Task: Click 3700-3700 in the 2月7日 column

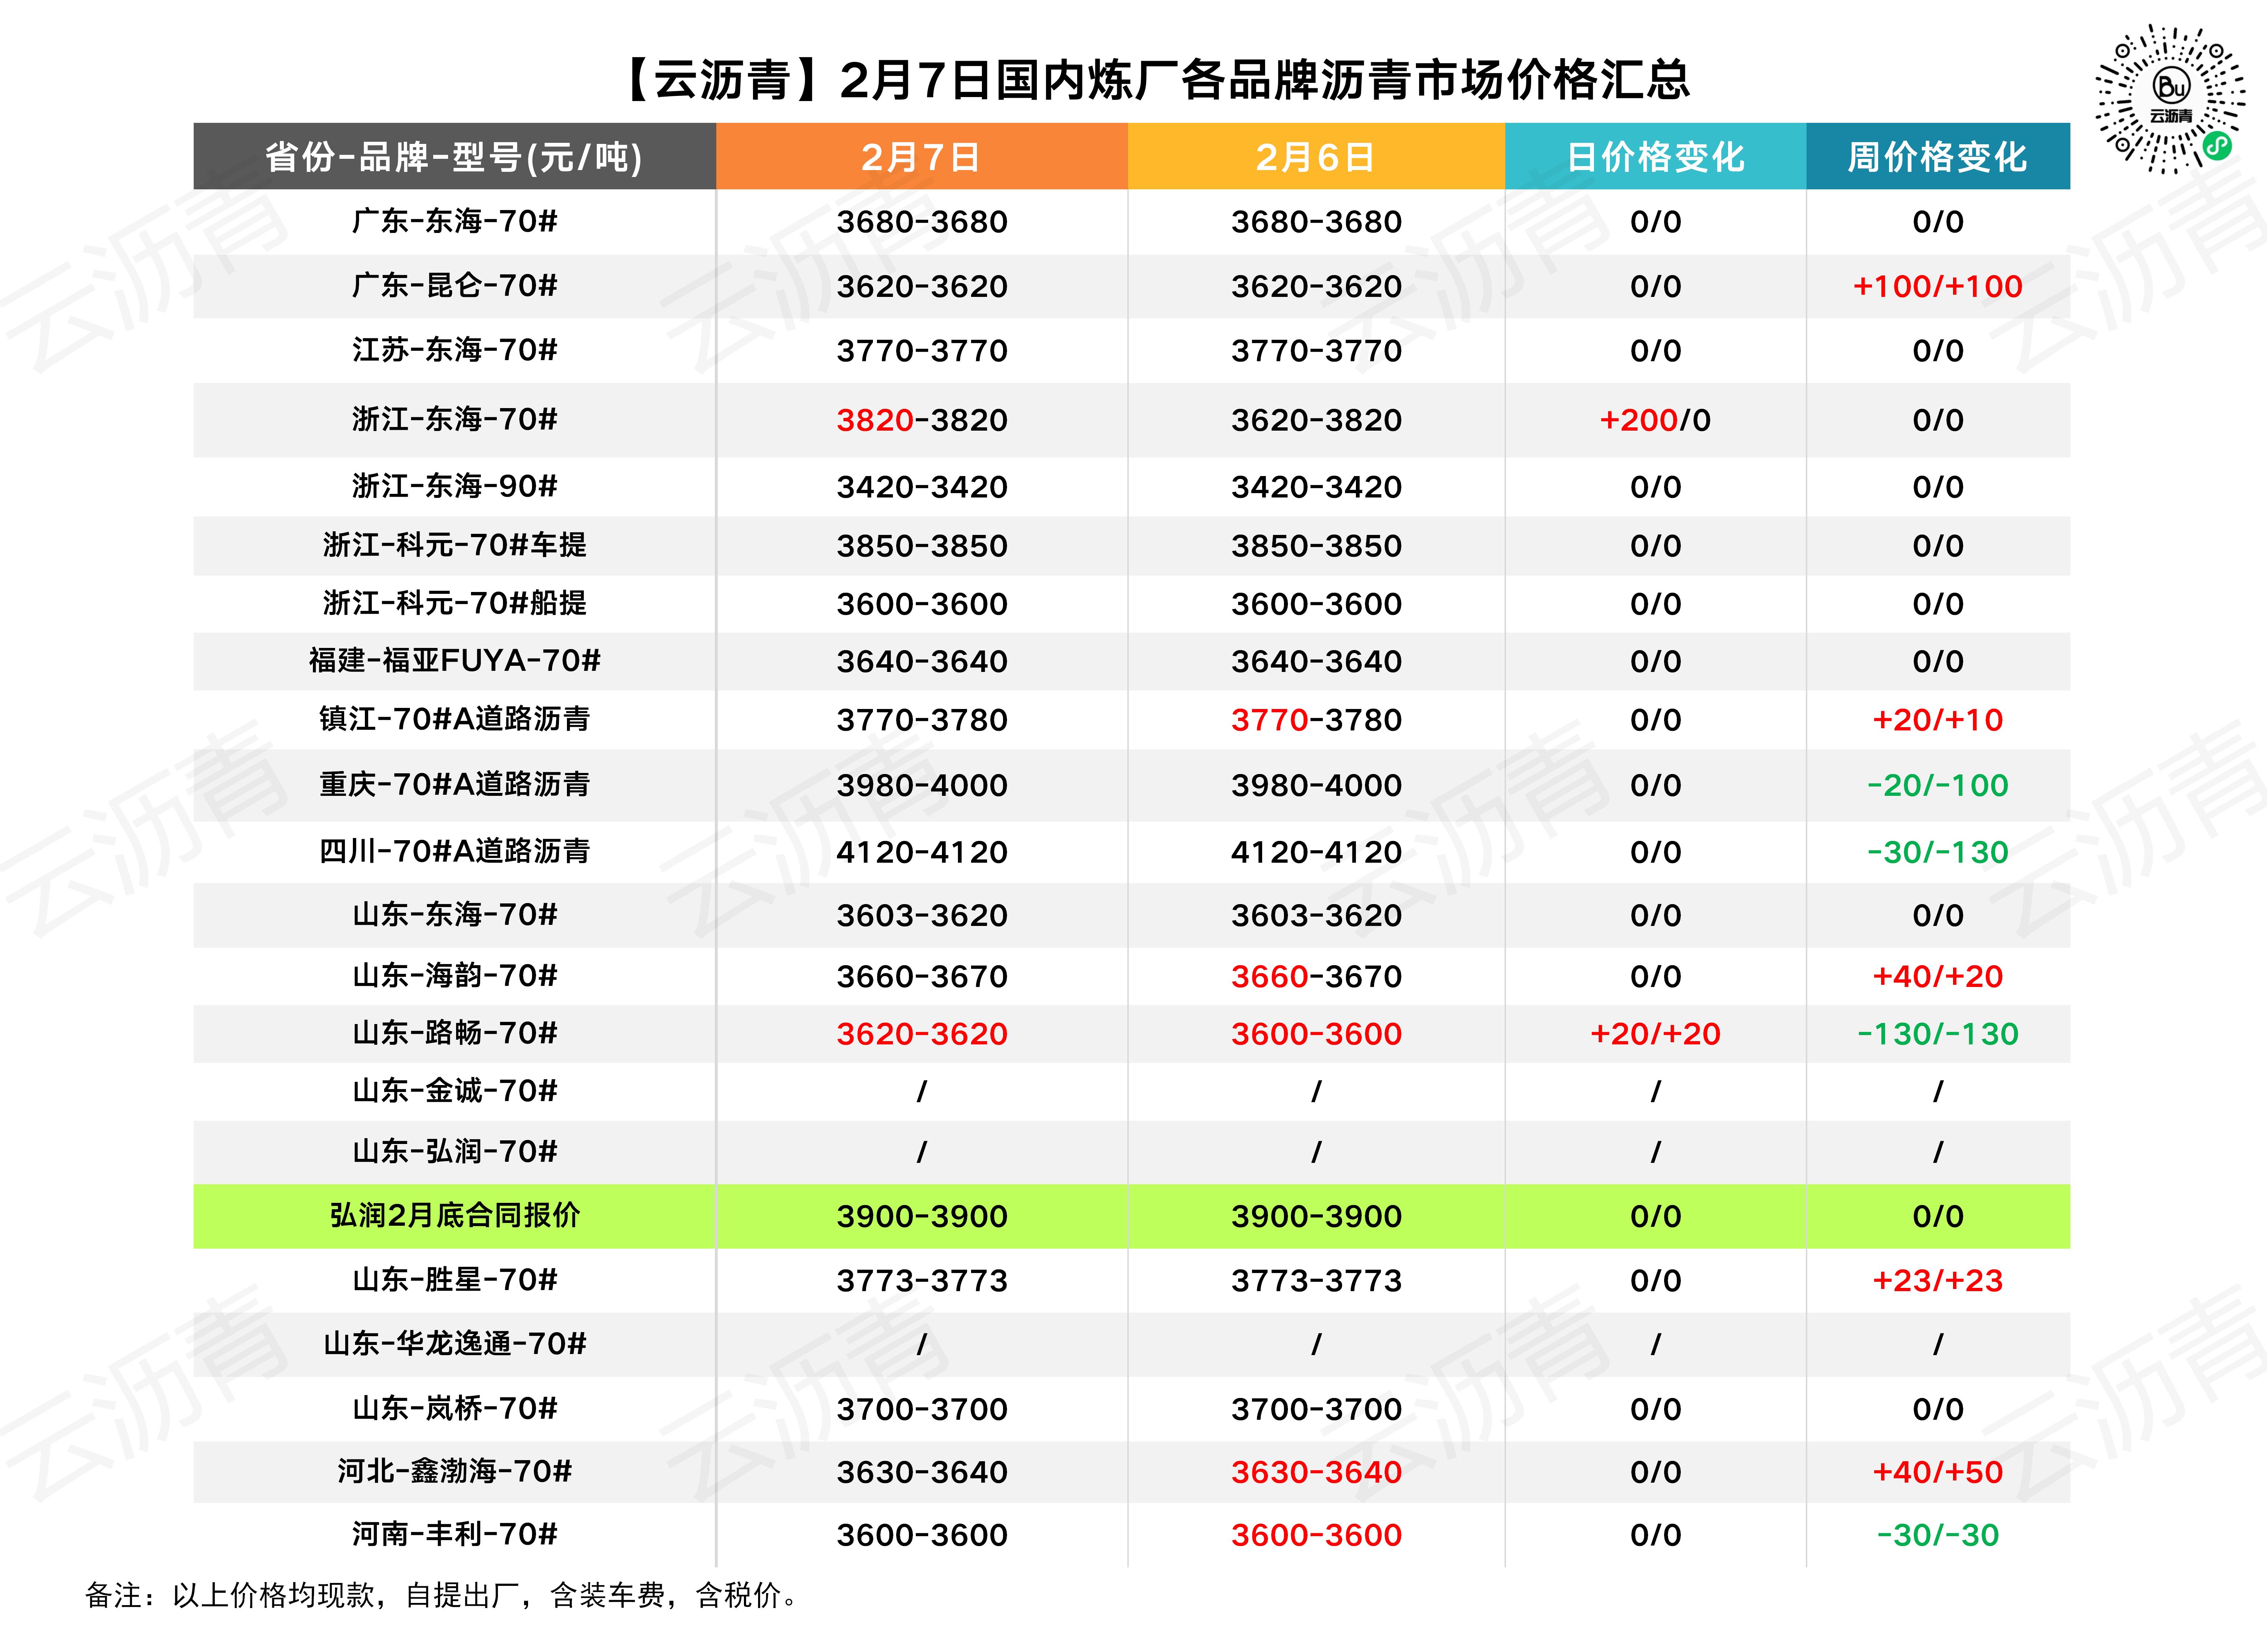Action: click(922, 1410)
